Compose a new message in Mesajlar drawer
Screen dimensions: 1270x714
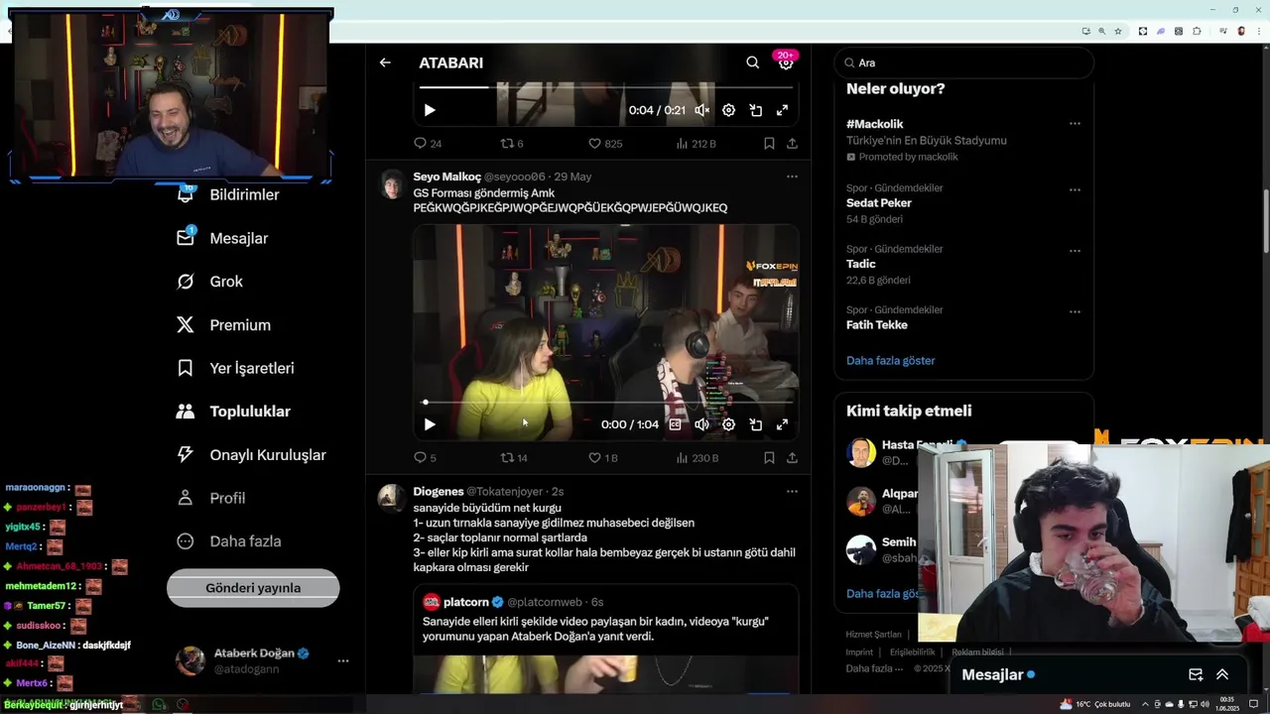coord(1196,674)
